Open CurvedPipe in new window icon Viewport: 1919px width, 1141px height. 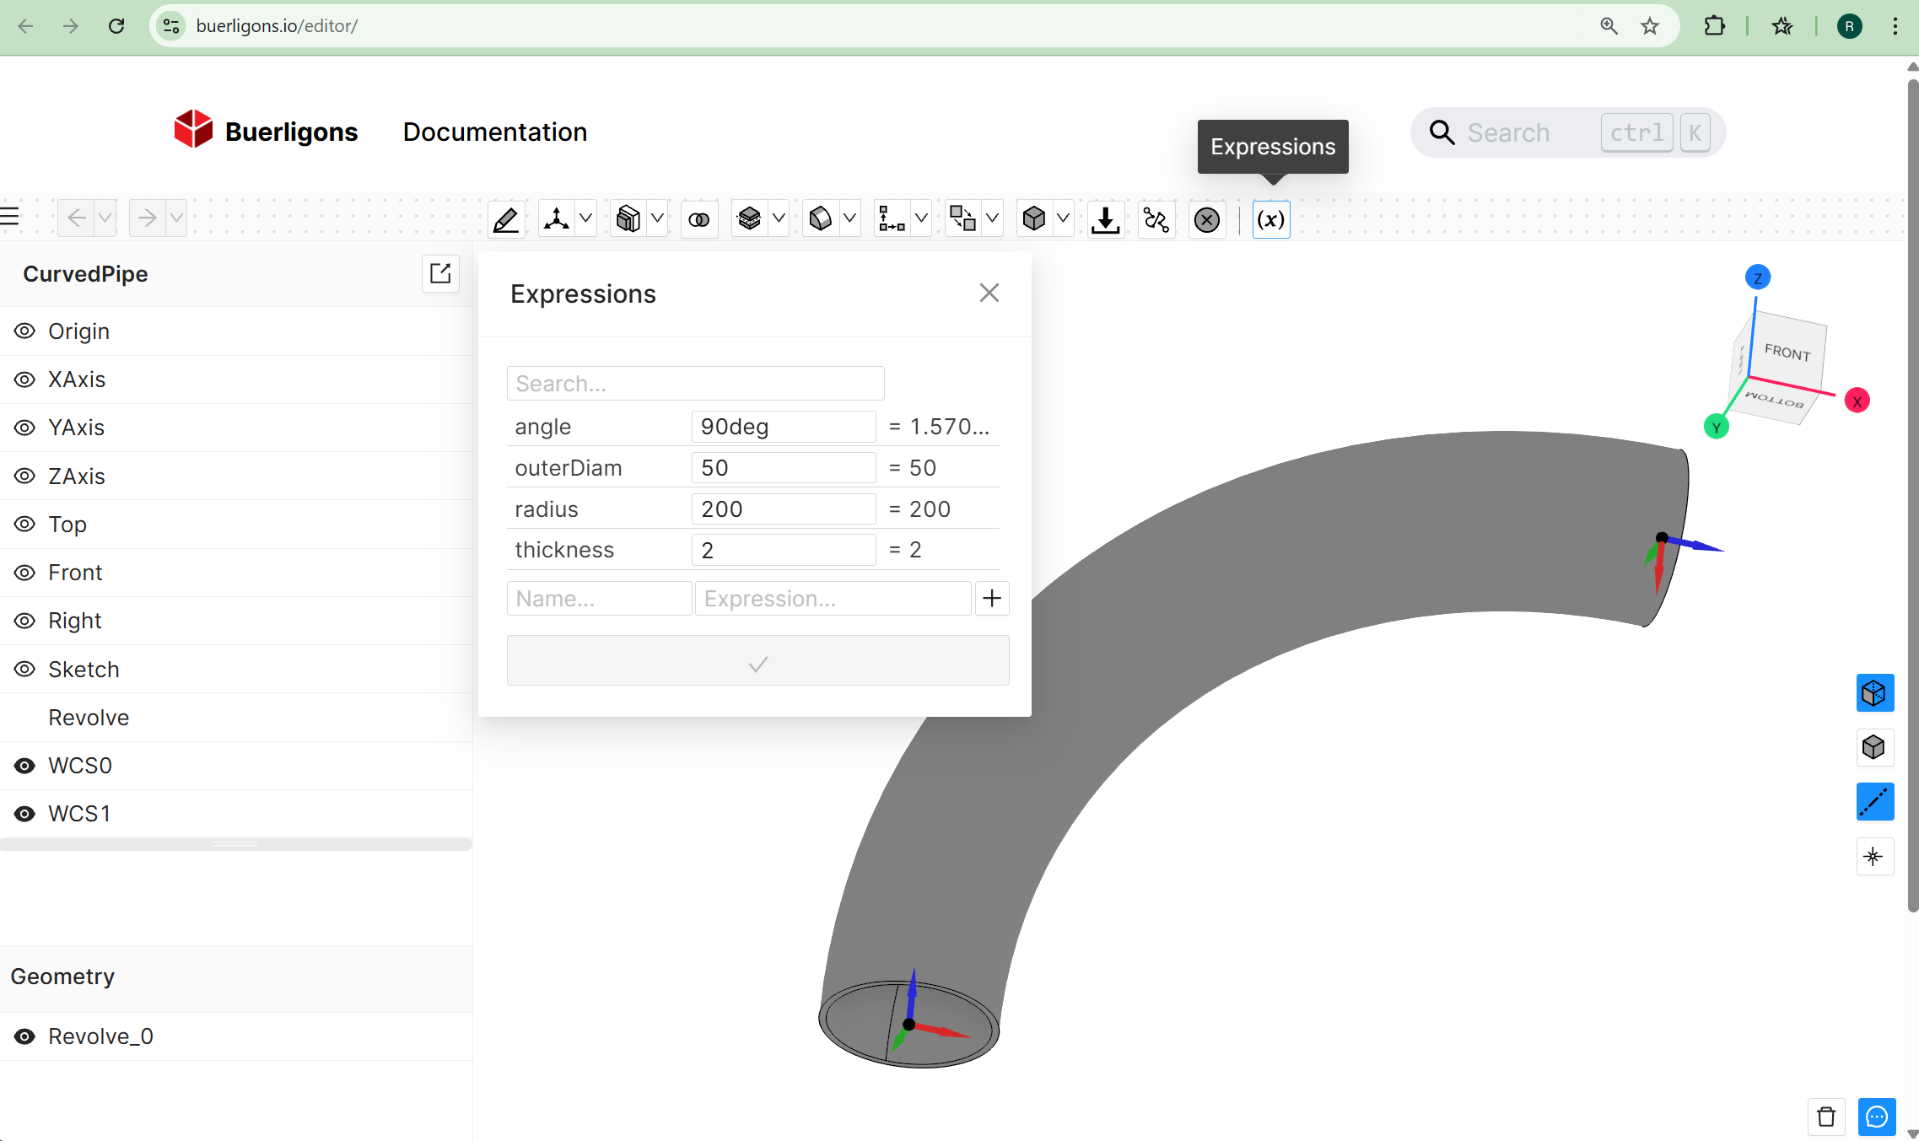click(x=440, y=273)
